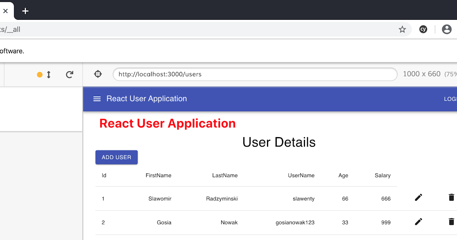Screen dimensions: 457x240
Task: Click the ADD USER button
Action: coord(117,157)
